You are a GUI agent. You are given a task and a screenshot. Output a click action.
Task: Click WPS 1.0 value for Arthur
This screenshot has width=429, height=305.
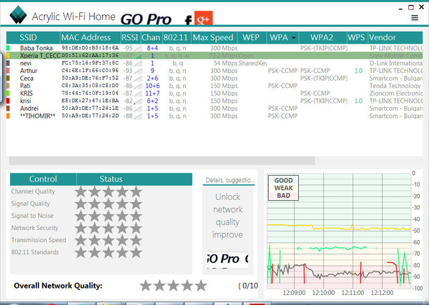pyautogui.click(x=358, y=71)
